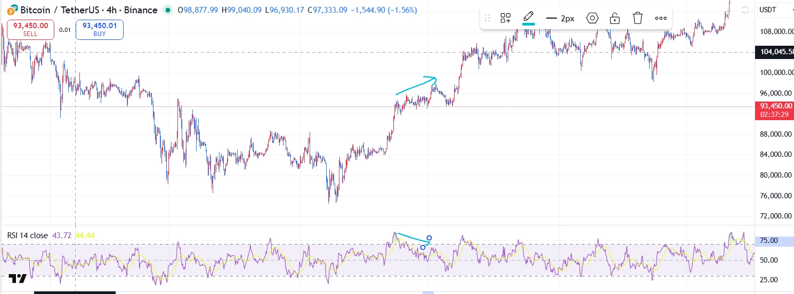
Task: Click the green market status dot
Action: [x=168, y=10]
